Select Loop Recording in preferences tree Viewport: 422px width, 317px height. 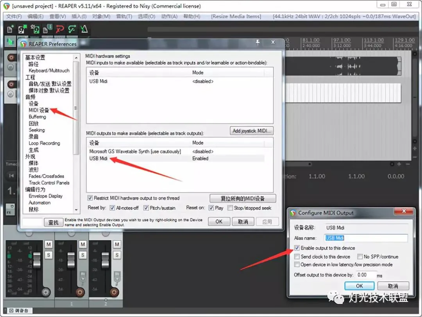(x=45, y=143)
